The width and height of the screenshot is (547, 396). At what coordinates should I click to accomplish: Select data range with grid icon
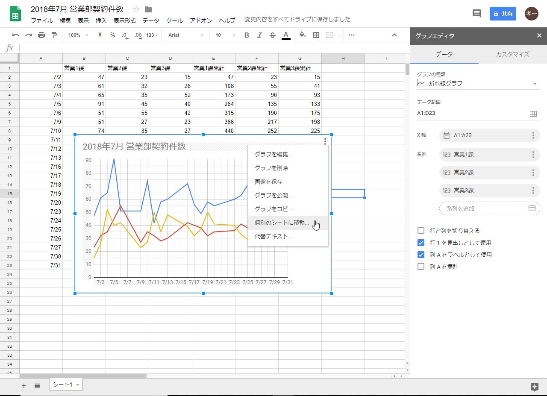click(533, 114)
